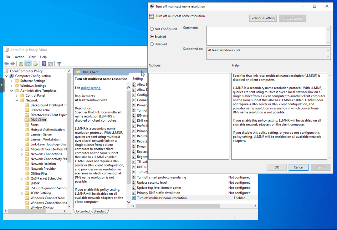The width and height of the screenshot is (337, 230).
Task: Select the Not Configured radio button
Action: pyautogui.click(x=152, y=29)
